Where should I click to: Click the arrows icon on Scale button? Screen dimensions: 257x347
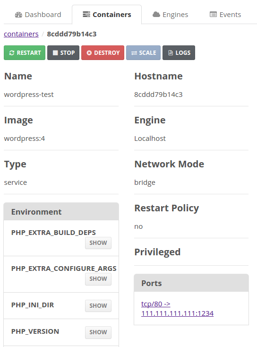[x=134, y=53]
